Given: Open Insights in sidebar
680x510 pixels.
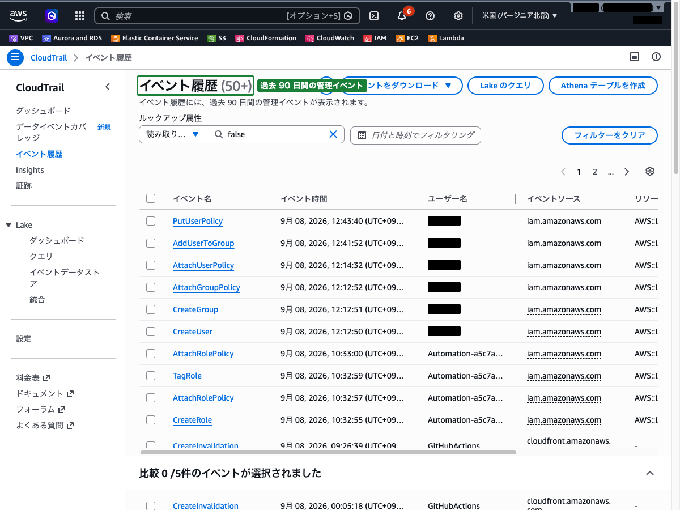Looking at the screenshot, I should point(30,170).
